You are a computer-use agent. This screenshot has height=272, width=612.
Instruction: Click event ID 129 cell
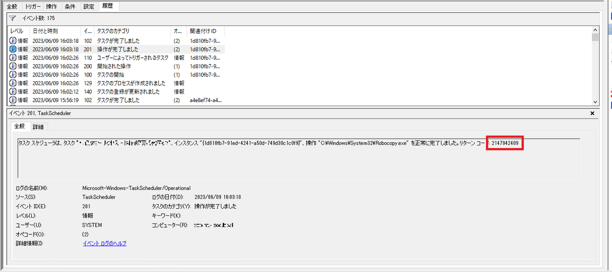coord(87,83)
